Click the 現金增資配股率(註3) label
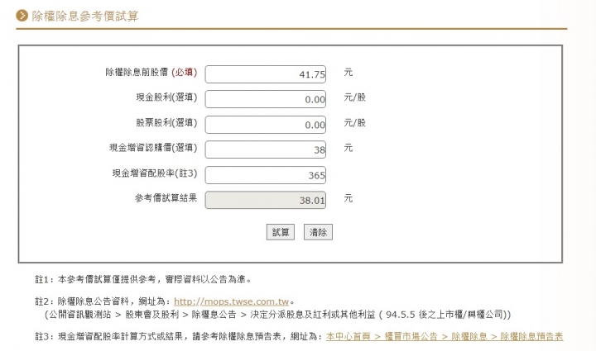Viewport: 596px width, 351px height. pyautogui.click(x=155, y=173)
